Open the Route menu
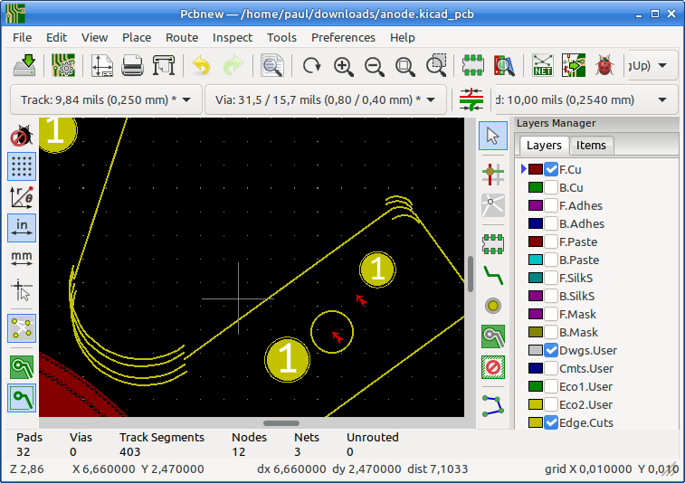This screenshot has height=483, width=685. (x=182, y=38)
